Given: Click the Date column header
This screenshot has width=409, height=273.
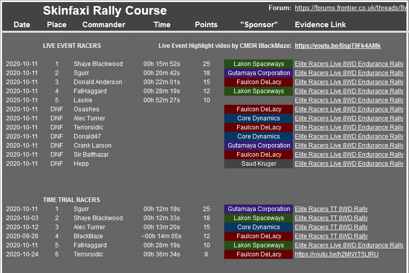Looking at the screenshot, I should [x=22, y=25].
